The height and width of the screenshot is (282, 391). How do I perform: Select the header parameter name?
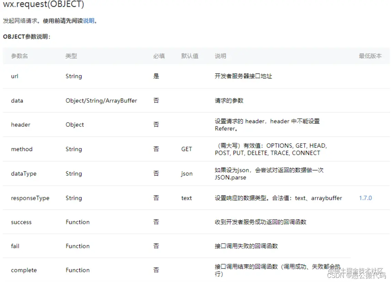[x=20, y=125]
